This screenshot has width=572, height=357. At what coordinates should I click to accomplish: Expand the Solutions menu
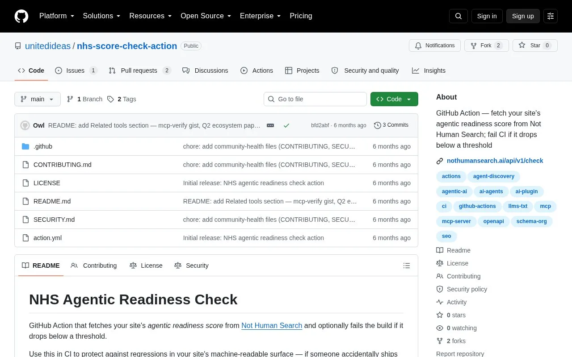pos(101,16)
